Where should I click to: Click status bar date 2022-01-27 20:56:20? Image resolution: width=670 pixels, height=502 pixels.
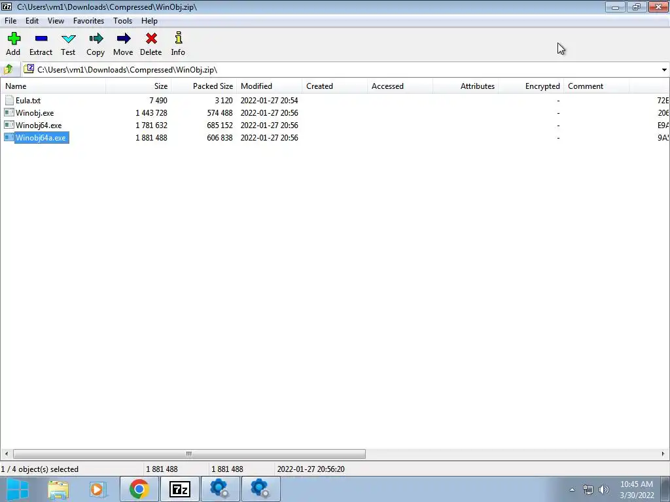[311, 469]
